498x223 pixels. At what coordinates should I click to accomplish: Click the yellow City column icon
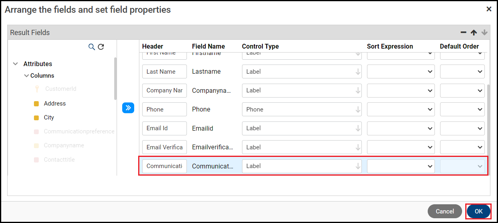point(36,118)
